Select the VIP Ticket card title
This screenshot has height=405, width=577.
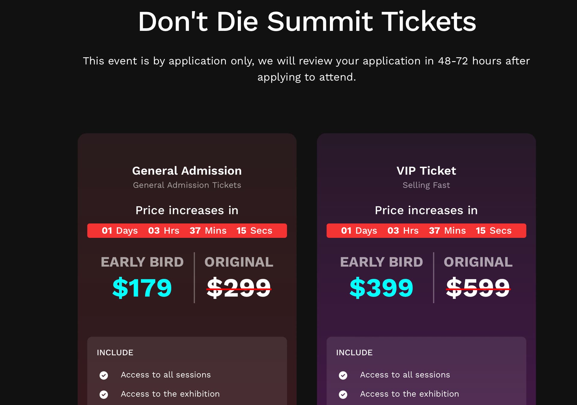click(426, 171)
